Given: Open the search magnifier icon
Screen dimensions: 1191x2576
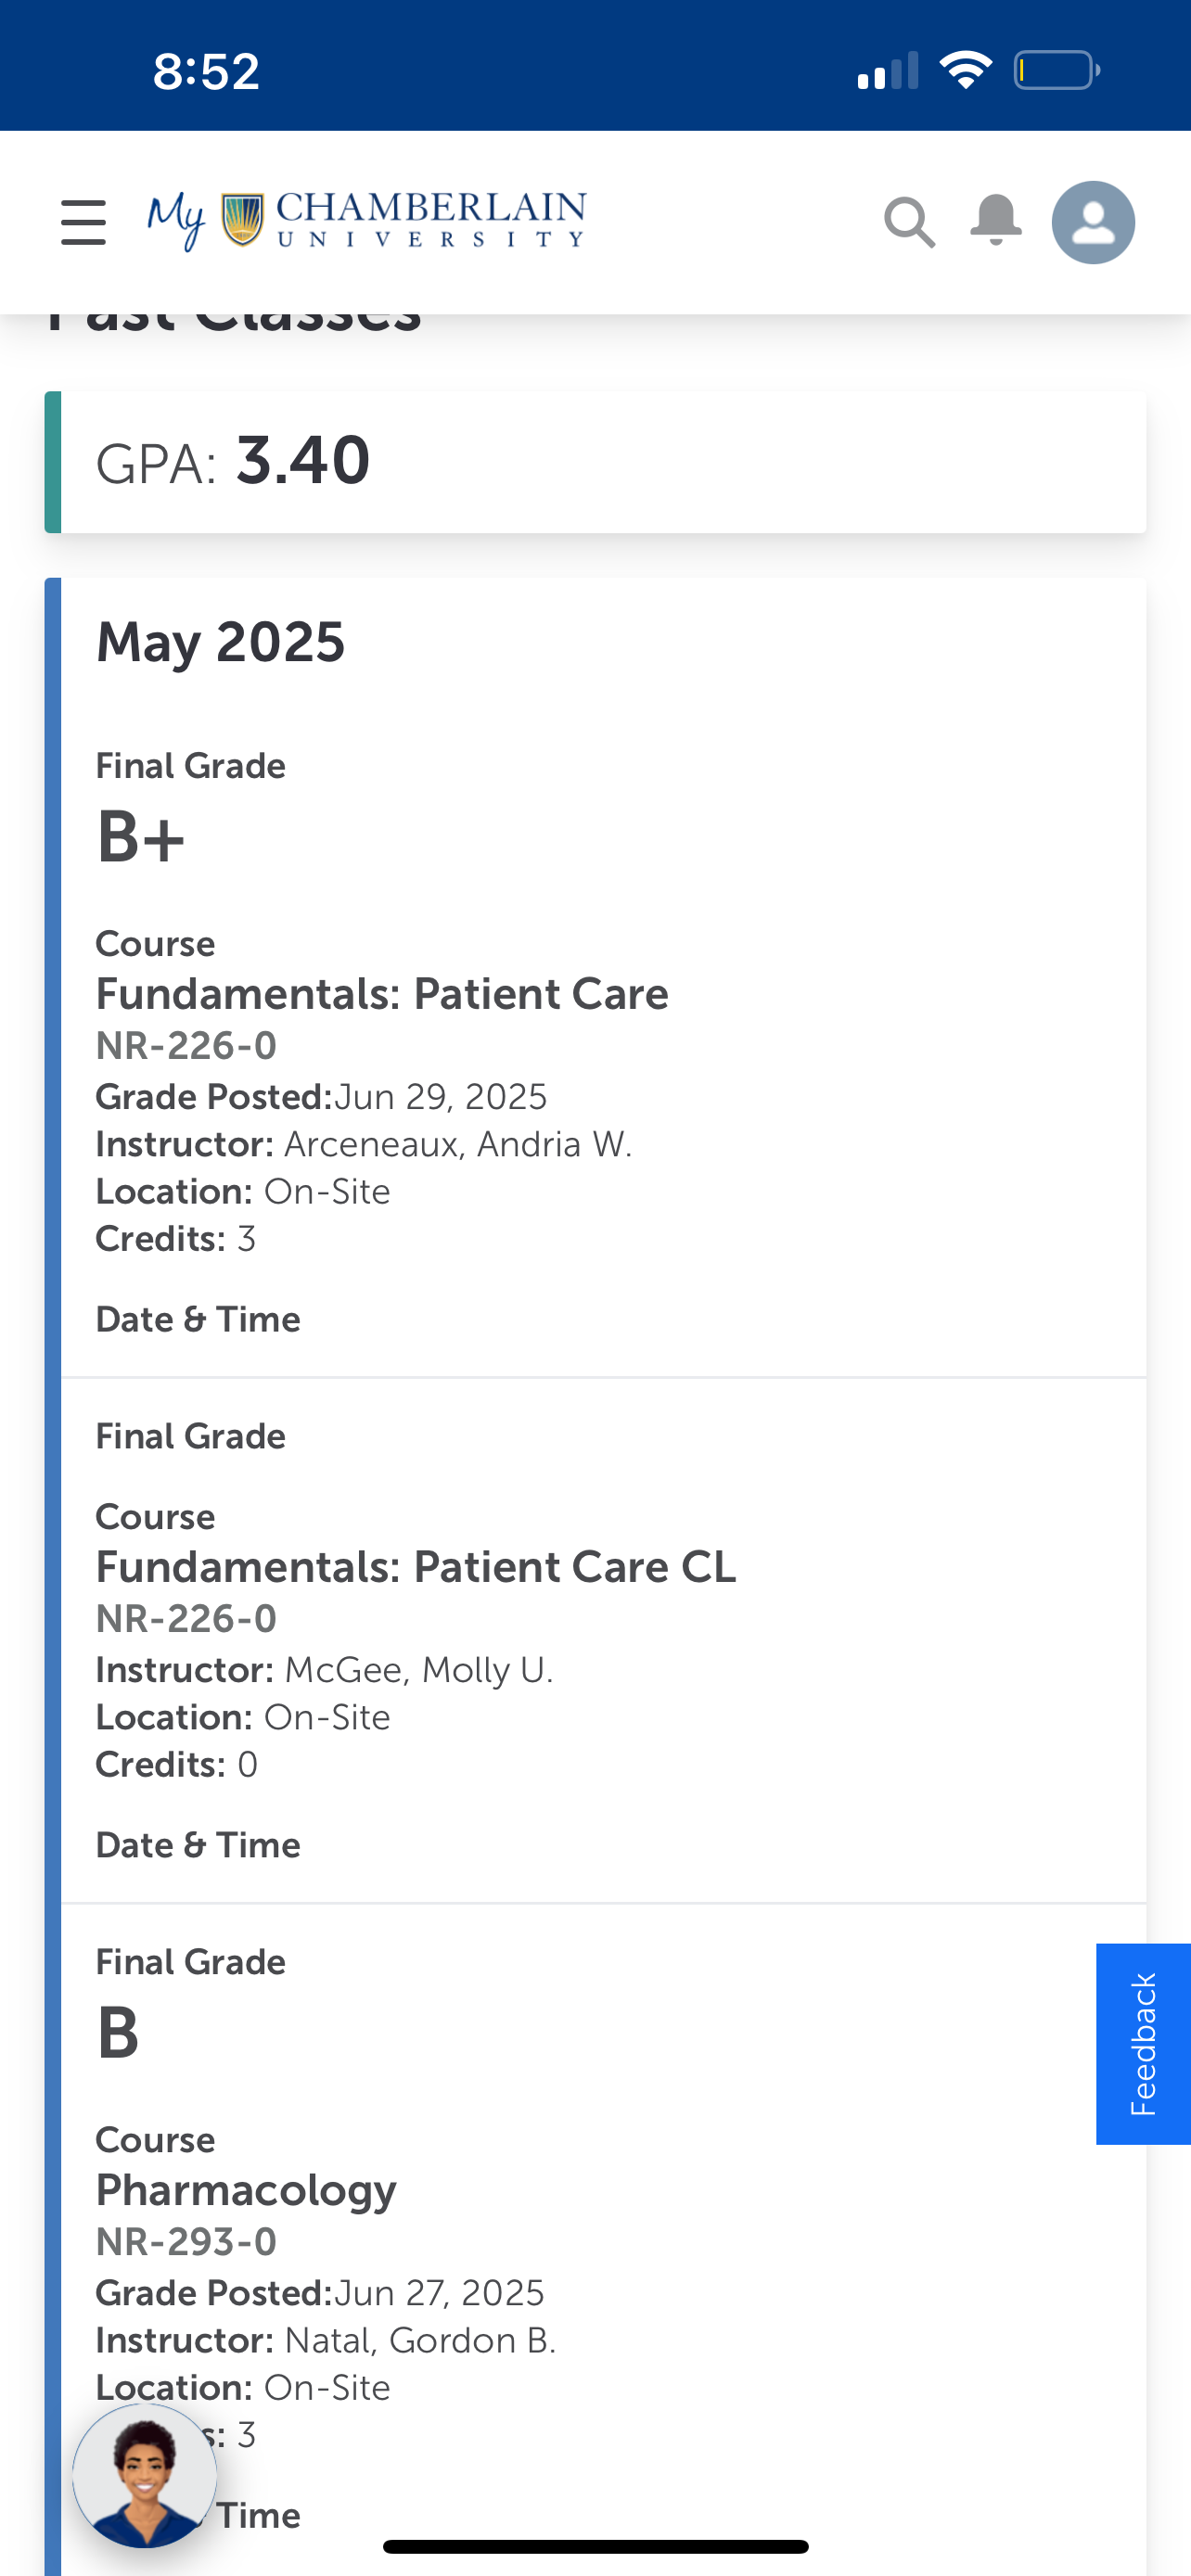Looking at the screenshot, I should point(909,222).
